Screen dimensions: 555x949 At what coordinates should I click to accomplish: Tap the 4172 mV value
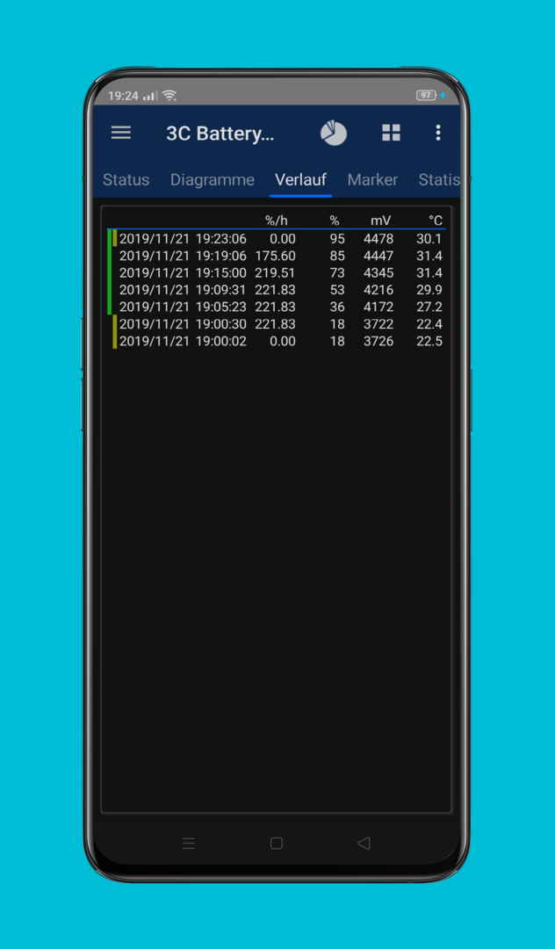coord(378,307)
